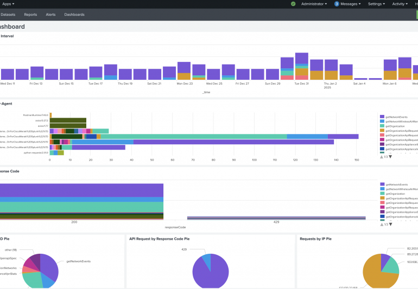Click the teal getOrganization swatch in Response Code legend
The height and width of the screenshot is (289, 418).
(x=382, y=194)
